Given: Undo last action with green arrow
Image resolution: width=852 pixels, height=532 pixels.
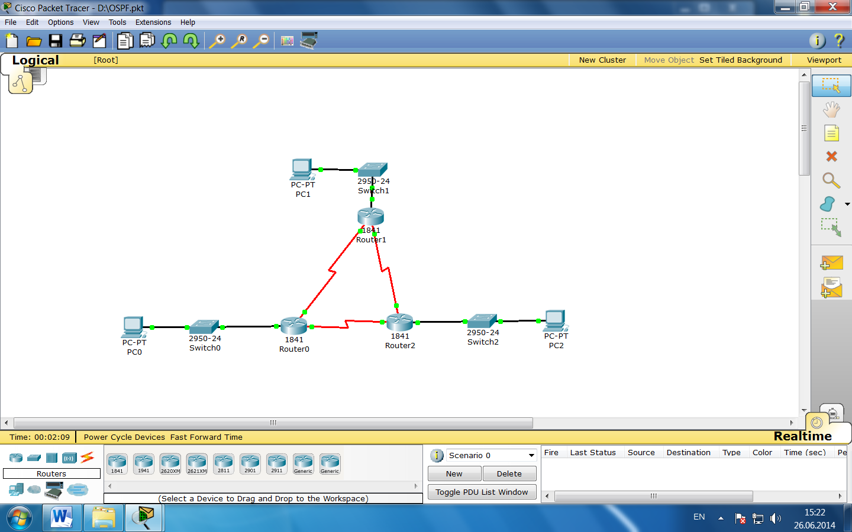Looking at the screenshot, I should pyautogui.click(x=169, y=41).
